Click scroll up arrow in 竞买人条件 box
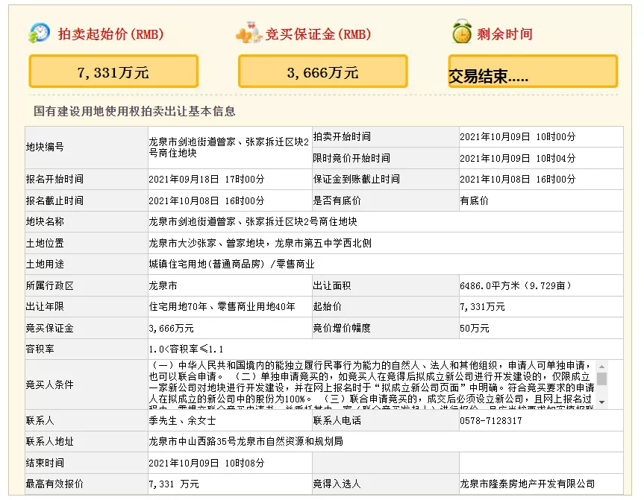644x500 pixels. 601,367
